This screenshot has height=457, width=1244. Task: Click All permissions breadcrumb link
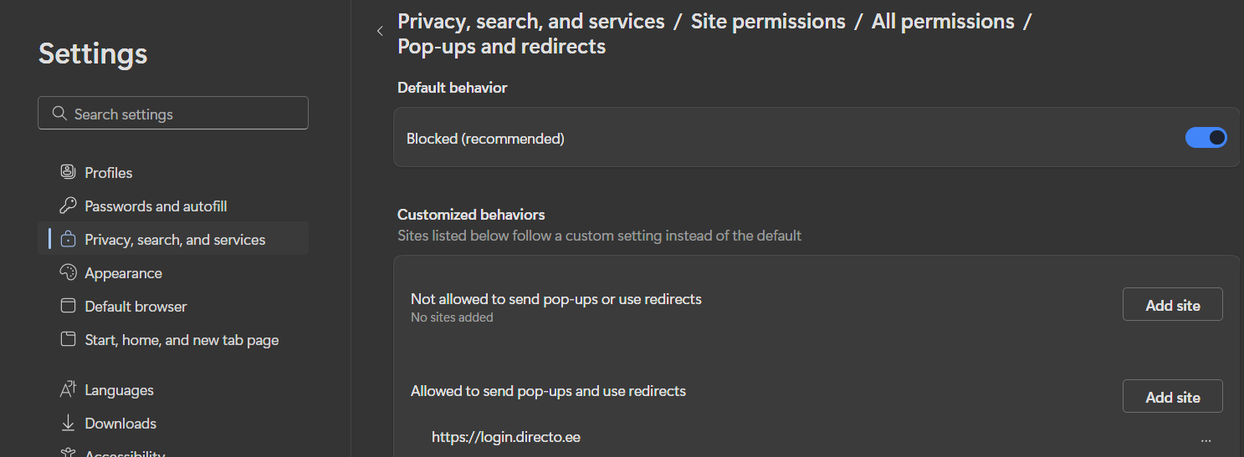pos(942,22)
